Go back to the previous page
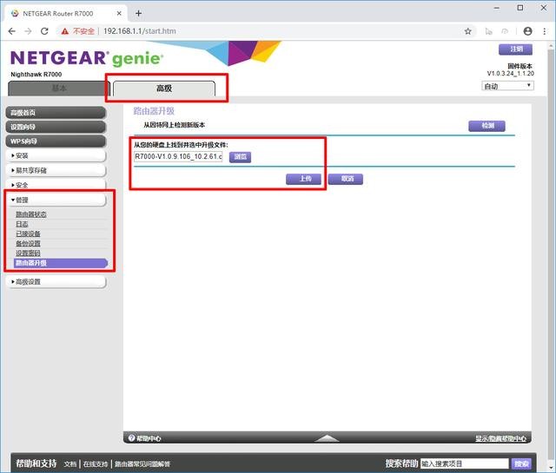556x473 pixels. pyautogui.click(x=11, y=31)
